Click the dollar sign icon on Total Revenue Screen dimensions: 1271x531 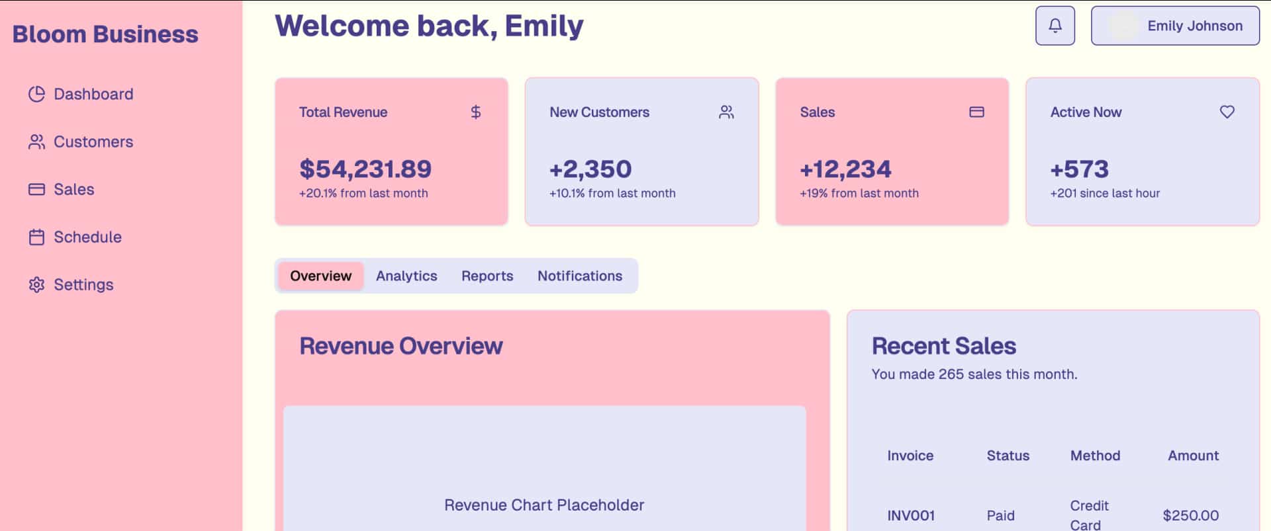point(475,112)
